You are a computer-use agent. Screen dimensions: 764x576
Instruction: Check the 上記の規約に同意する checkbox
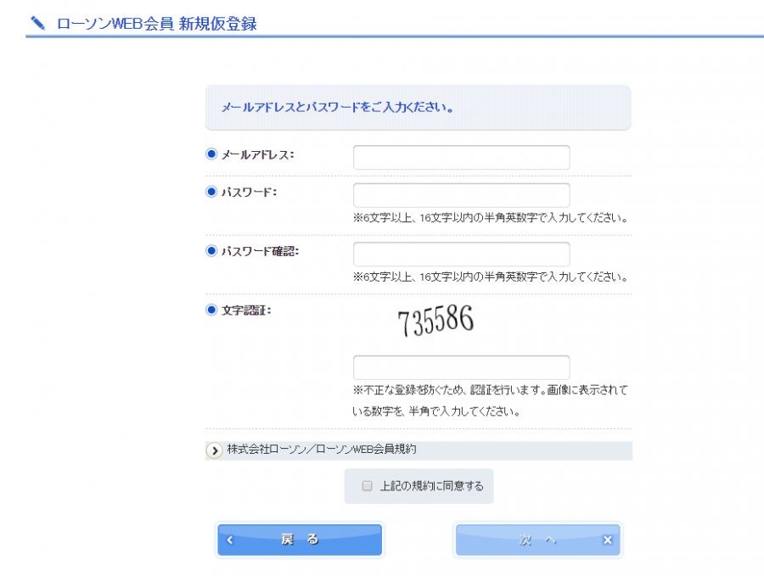(367, 486)
